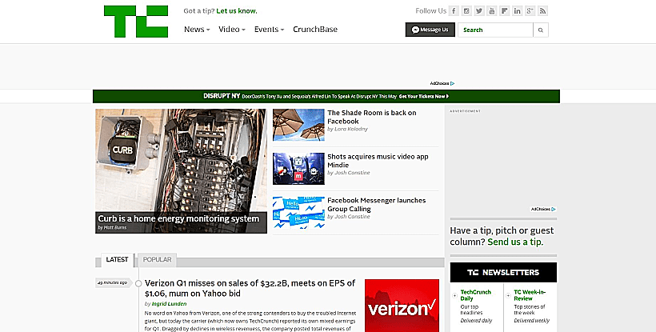This screenshot has height=332, width=656.
Task: Click author Matt Burns byline
Action: point(115,227)
